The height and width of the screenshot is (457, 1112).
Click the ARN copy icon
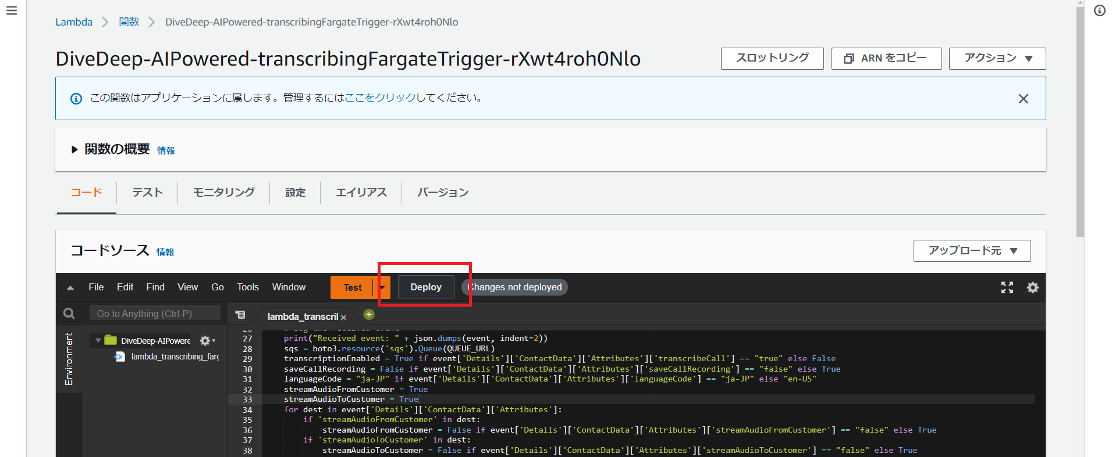[x=849, y=58]
